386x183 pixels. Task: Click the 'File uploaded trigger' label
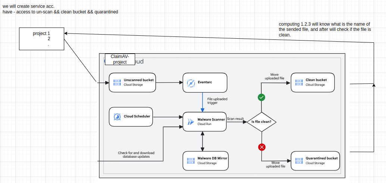tap(217, 101)
